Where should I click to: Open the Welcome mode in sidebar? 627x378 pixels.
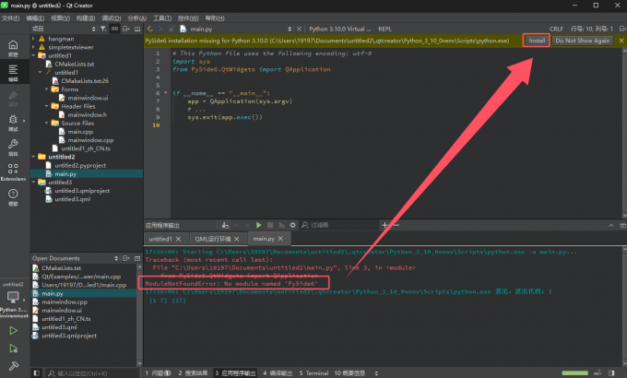coord(13,47)
